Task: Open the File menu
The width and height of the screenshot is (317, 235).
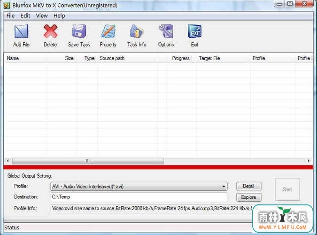Action: point(10,16)
